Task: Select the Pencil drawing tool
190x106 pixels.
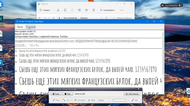Action: [56, 100]
